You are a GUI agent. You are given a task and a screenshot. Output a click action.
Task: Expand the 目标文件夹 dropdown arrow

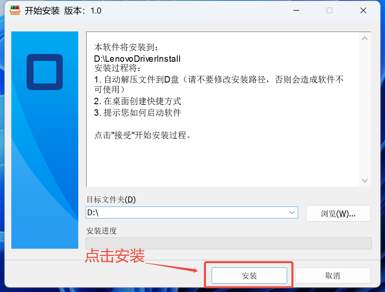pos(292,213)
